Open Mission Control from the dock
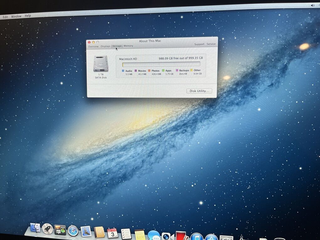 60,230
